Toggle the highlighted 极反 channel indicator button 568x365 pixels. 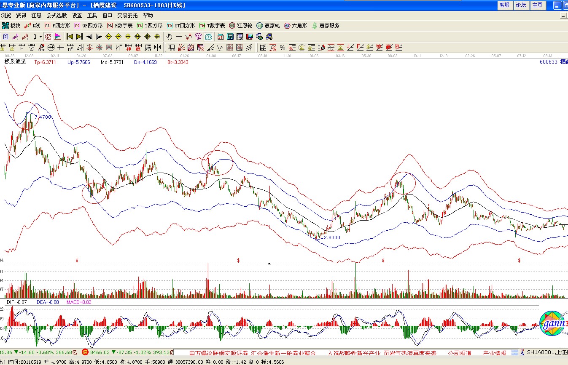pos(48,37)
